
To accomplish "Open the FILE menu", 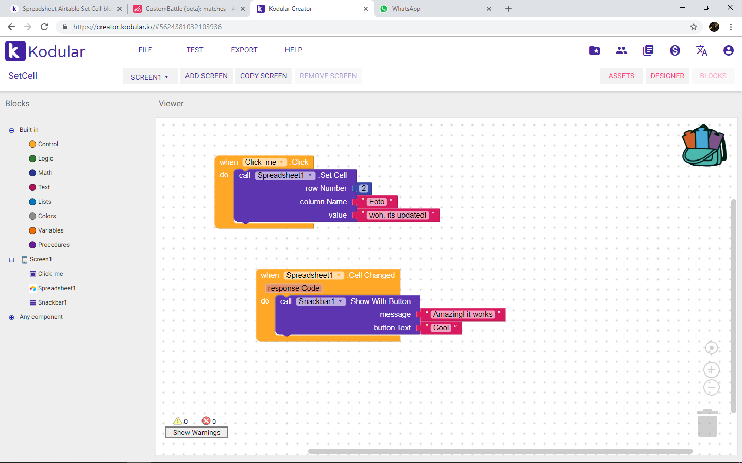I will (145, 50).
